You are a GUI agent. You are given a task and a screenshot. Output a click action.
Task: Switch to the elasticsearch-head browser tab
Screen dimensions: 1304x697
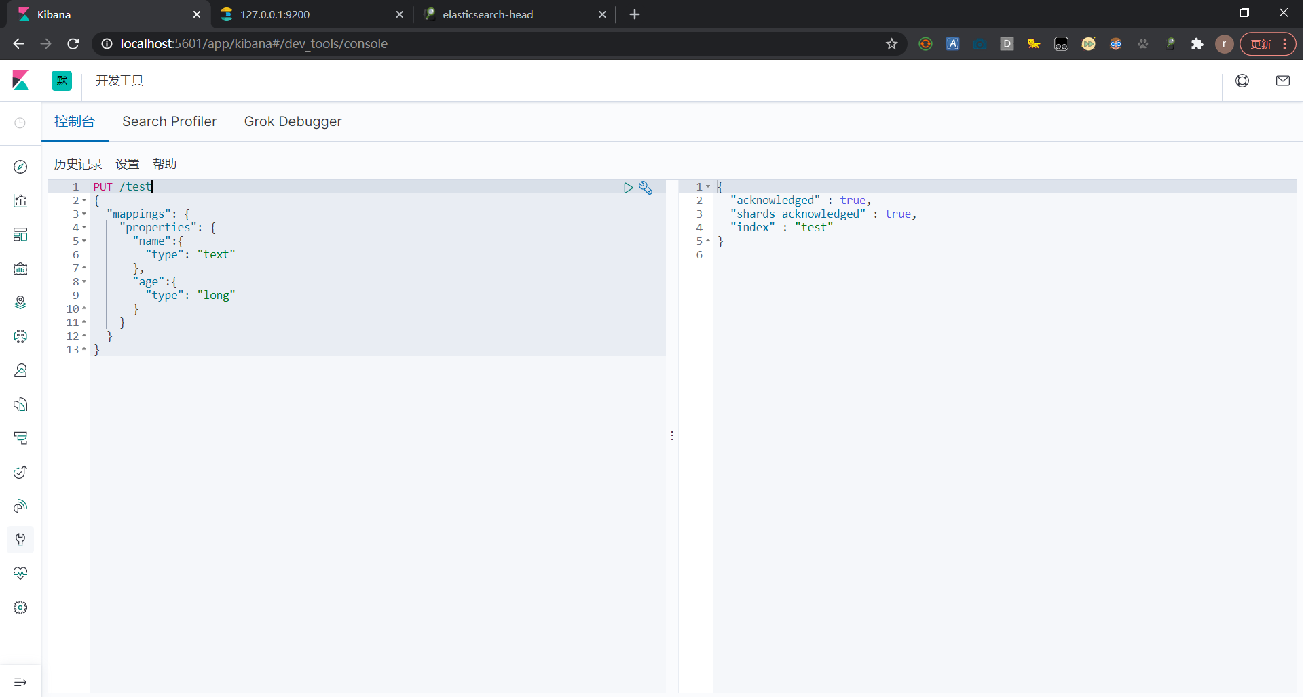coord(514,14)
